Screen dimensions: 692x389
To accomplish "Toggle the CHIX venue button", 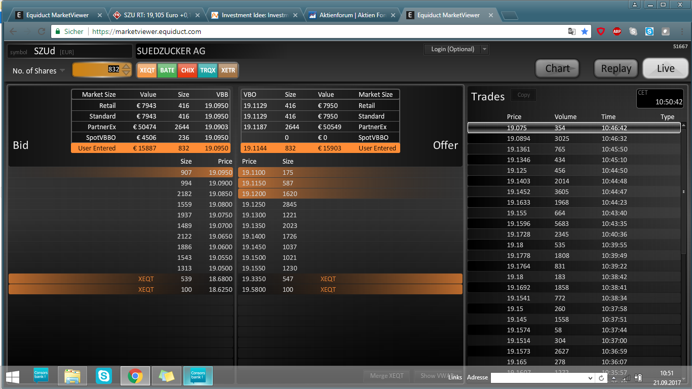I will (x=187, y=70).
